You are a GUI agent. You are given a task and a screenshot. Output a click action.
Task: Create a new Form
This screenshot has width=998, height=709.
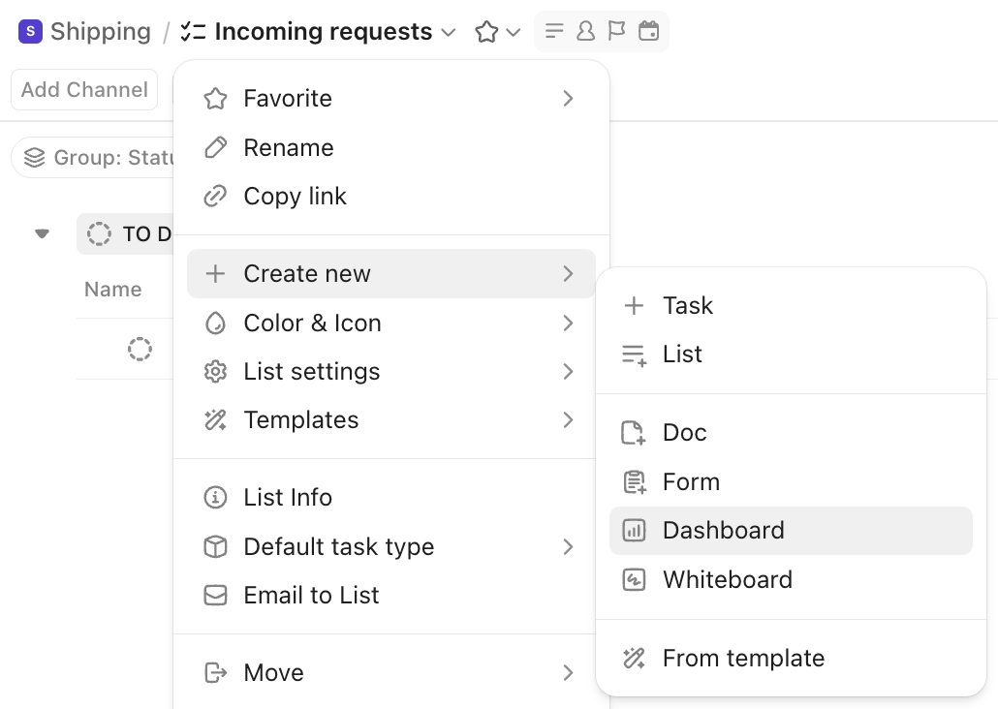coord(691,481)
